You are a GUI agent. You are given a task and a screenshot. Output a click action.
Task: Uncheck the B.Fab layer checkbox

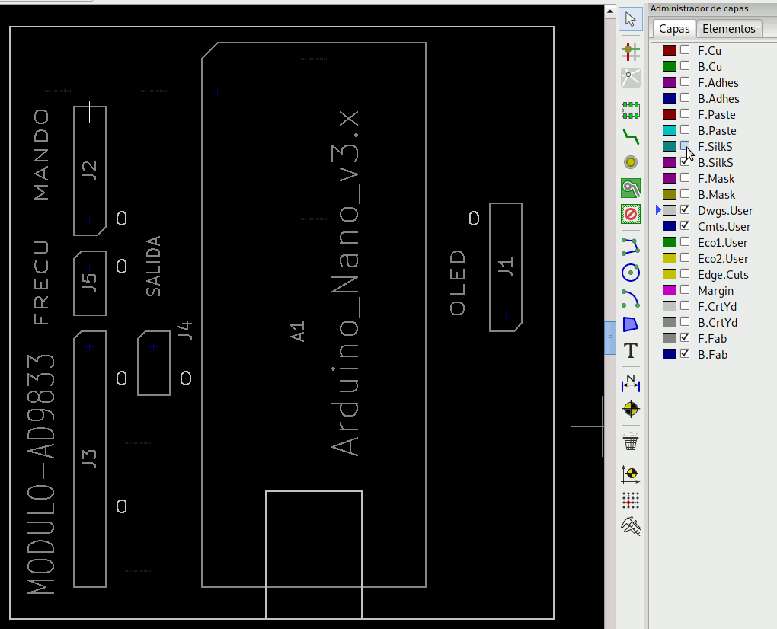pos(685,353)
